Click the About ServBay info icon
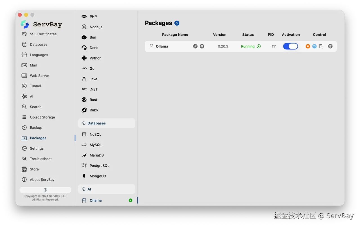 tap(24, 179)
